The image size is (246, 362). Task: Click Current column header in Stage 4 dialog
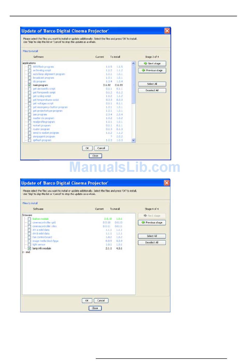[x=99, y=209]
